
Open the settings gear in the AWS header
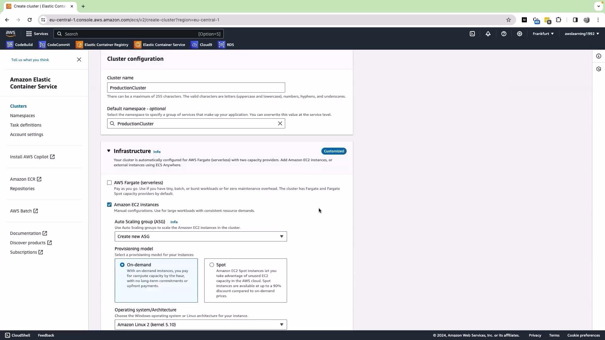click(x=520, y=34)
